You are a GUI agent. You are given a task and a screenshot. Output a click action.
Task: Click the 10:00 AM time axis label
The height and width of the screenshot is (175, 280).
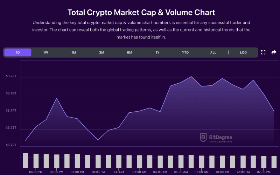pyautogui.click(x=222, y=172)
